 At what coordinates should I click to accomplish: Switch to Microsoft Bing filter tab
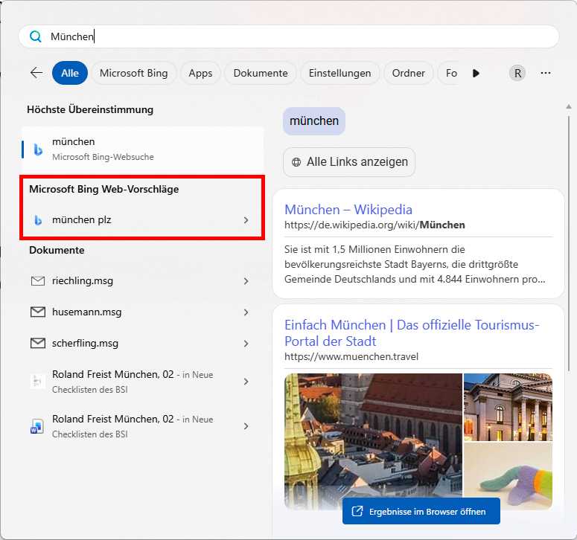133,73
